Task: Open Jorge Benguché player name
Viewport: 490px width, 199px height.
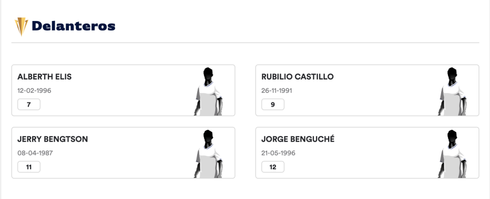Action: point(298,139)
